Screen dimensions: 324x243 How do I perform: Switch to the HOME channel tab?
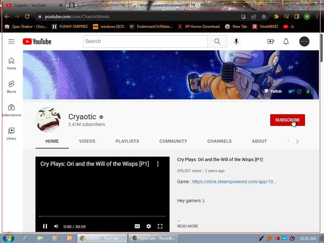point(52,141)
